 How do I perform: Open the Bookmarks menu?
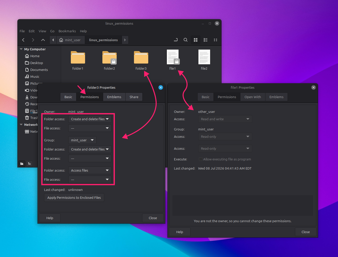pyautogui.click(x=67, y=31)
